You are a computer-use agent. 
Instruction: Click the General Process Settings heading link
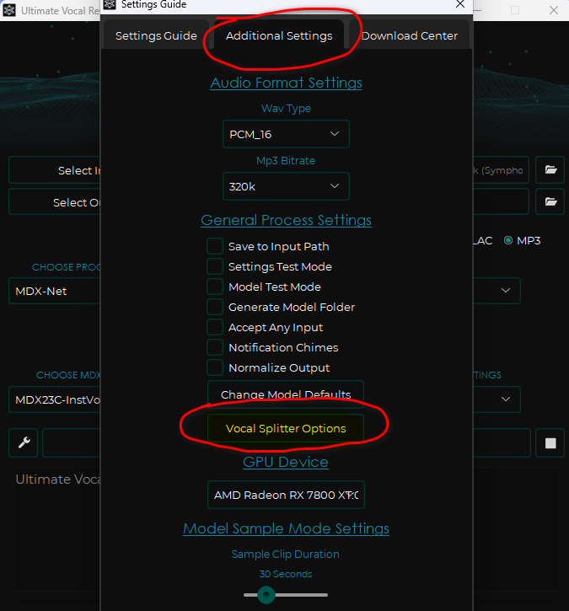tap(286, 220)
